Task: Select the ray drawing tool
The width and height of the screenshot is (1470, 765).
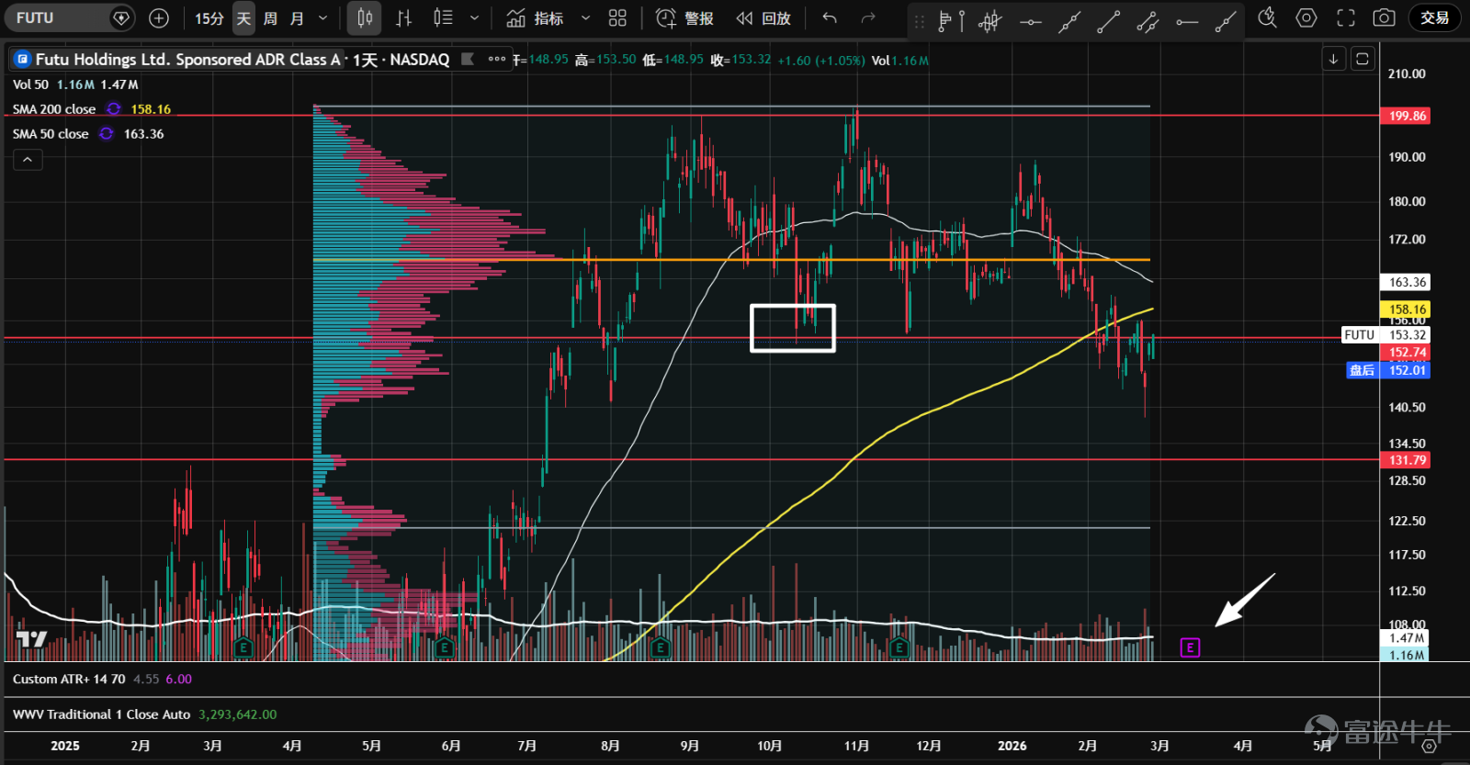Action: tap(1226, 20)
